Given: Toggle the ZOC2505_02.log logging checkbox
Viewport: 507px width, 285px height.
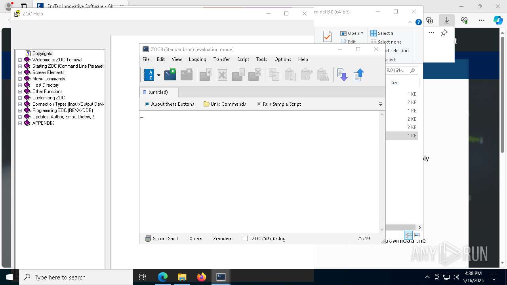Looking at the screenshot, I should tap(245, 239).
